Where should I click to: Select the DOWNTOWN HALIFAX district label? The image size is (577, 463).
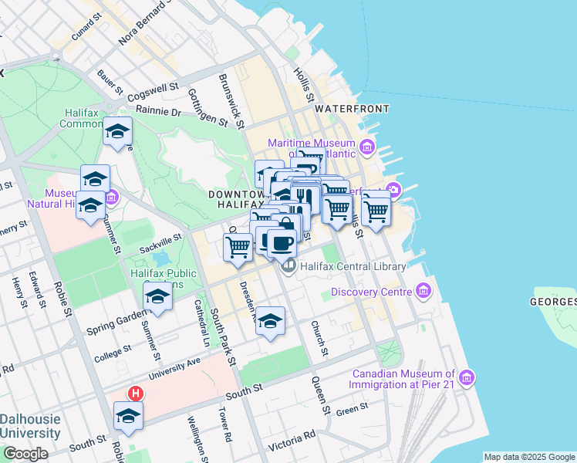click(241, 199)
